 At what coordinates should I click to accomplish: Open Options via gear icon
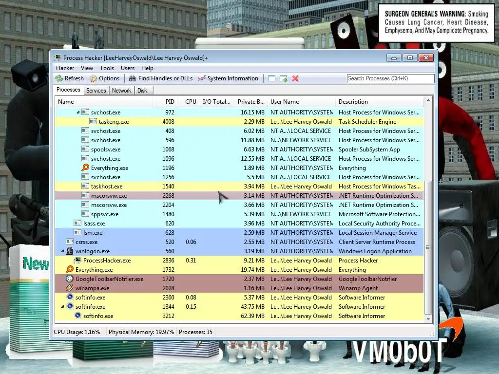(93, 78)
